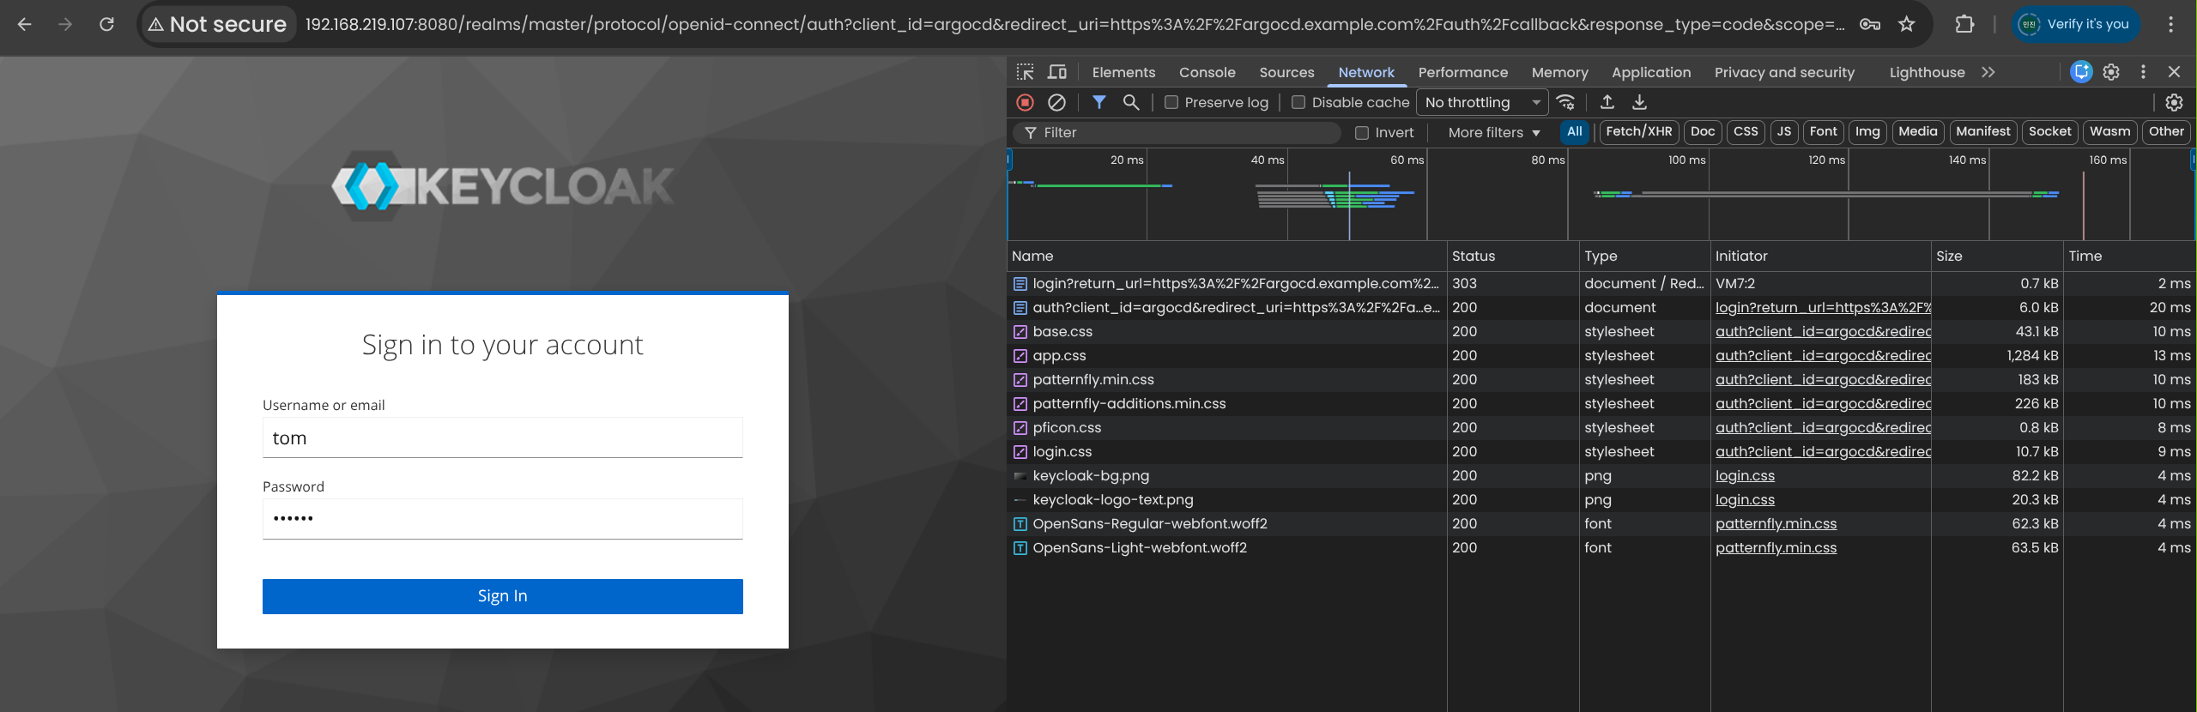Open the password manager key icon
The width and height of the screenshot is (2197, 712).
(1869, 24)
